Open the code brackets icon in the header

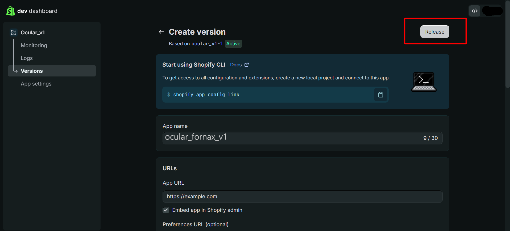pyautogui.click(x=475, y=11)
